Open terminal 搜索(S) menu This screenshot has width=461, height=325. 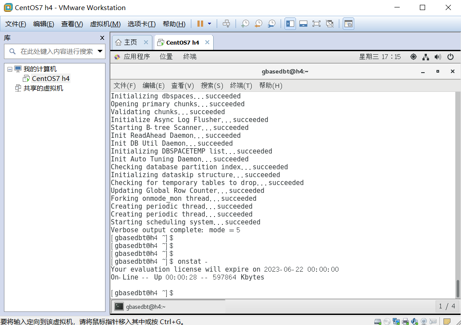click(x=212, y=85)
